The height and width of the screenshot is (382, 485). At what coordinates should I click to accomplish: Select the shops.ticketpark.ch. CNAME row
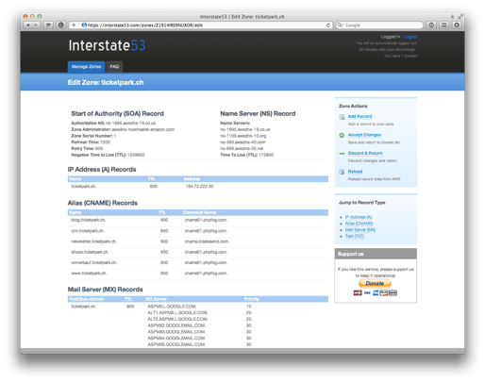[x=198, y=252]
